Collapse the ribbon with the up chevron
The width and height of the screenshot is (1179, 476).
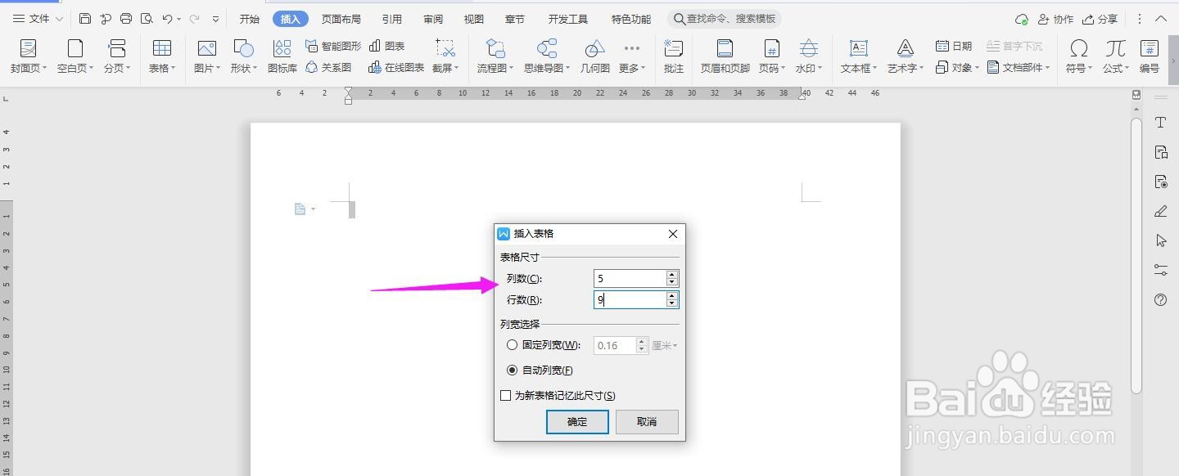pyautogui.click(x=1162, y=19)
